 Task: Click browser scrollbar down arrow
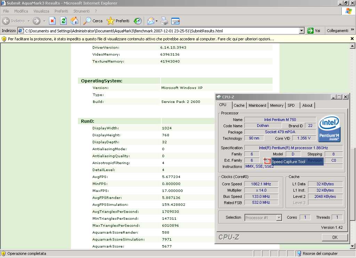tap(352, 246)
